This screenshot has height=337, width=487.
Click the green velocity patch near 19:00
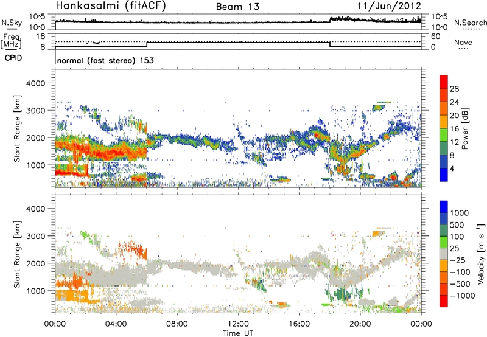point(342,294)
